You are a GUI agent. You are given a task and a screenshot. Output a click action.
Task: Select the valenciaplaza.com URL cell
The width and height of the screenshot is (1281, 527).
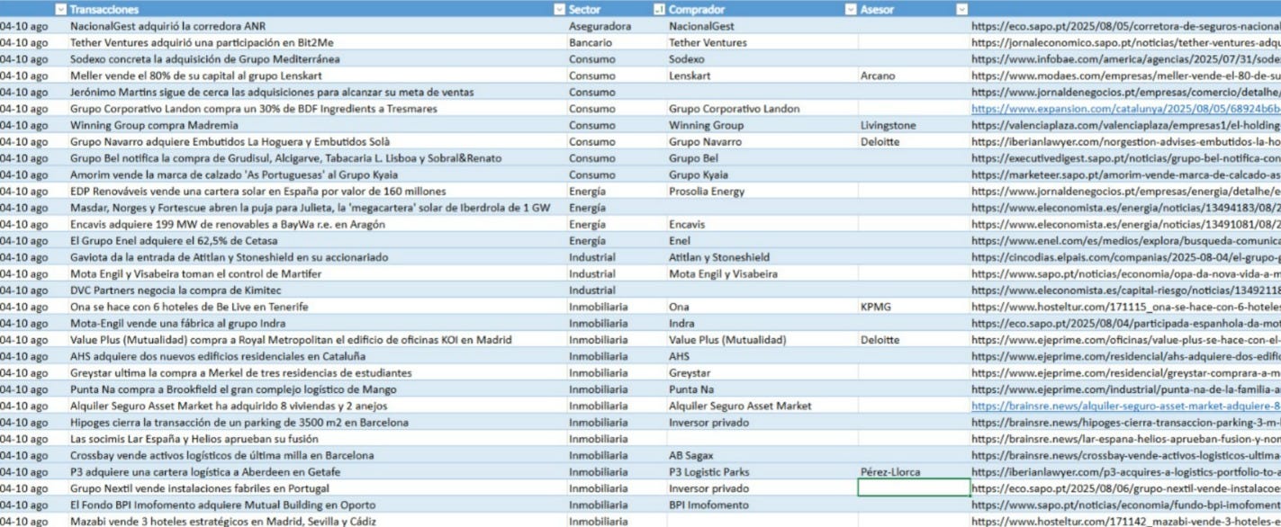pyautogui.click(x=1126, y=125)
